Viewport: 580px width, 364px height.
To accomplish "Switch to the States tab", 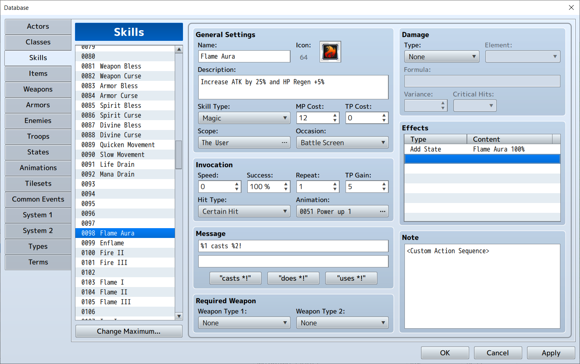I will coord(38,152).
